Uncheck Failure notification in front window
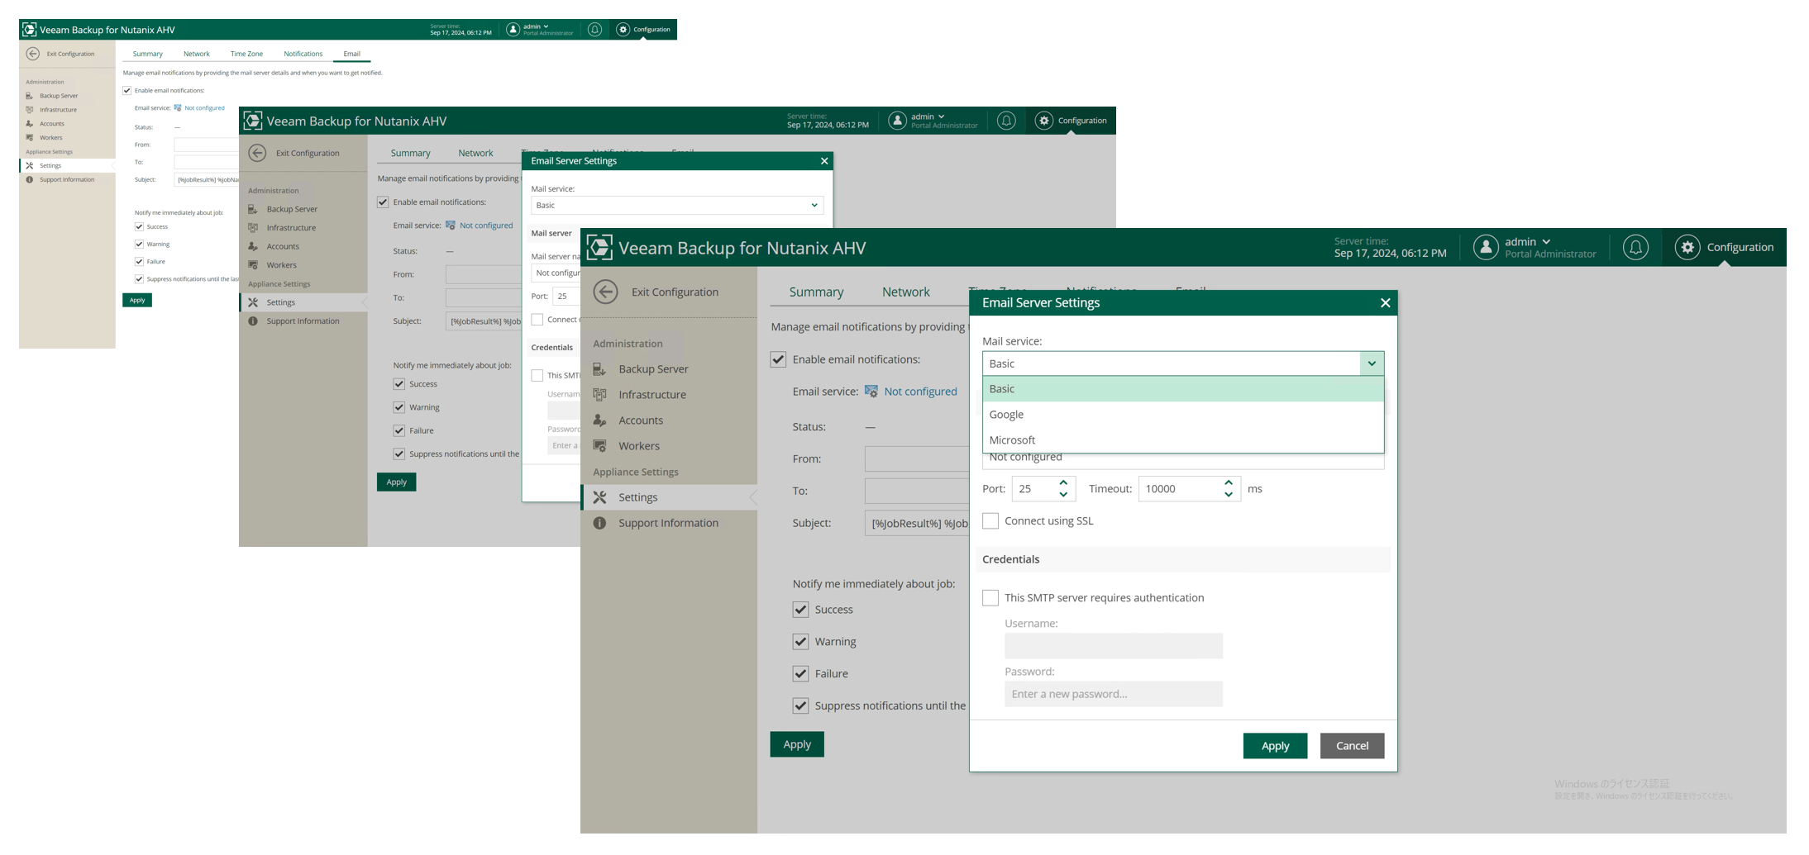Viewport: 1809px width, 855px height. point(800,673)
